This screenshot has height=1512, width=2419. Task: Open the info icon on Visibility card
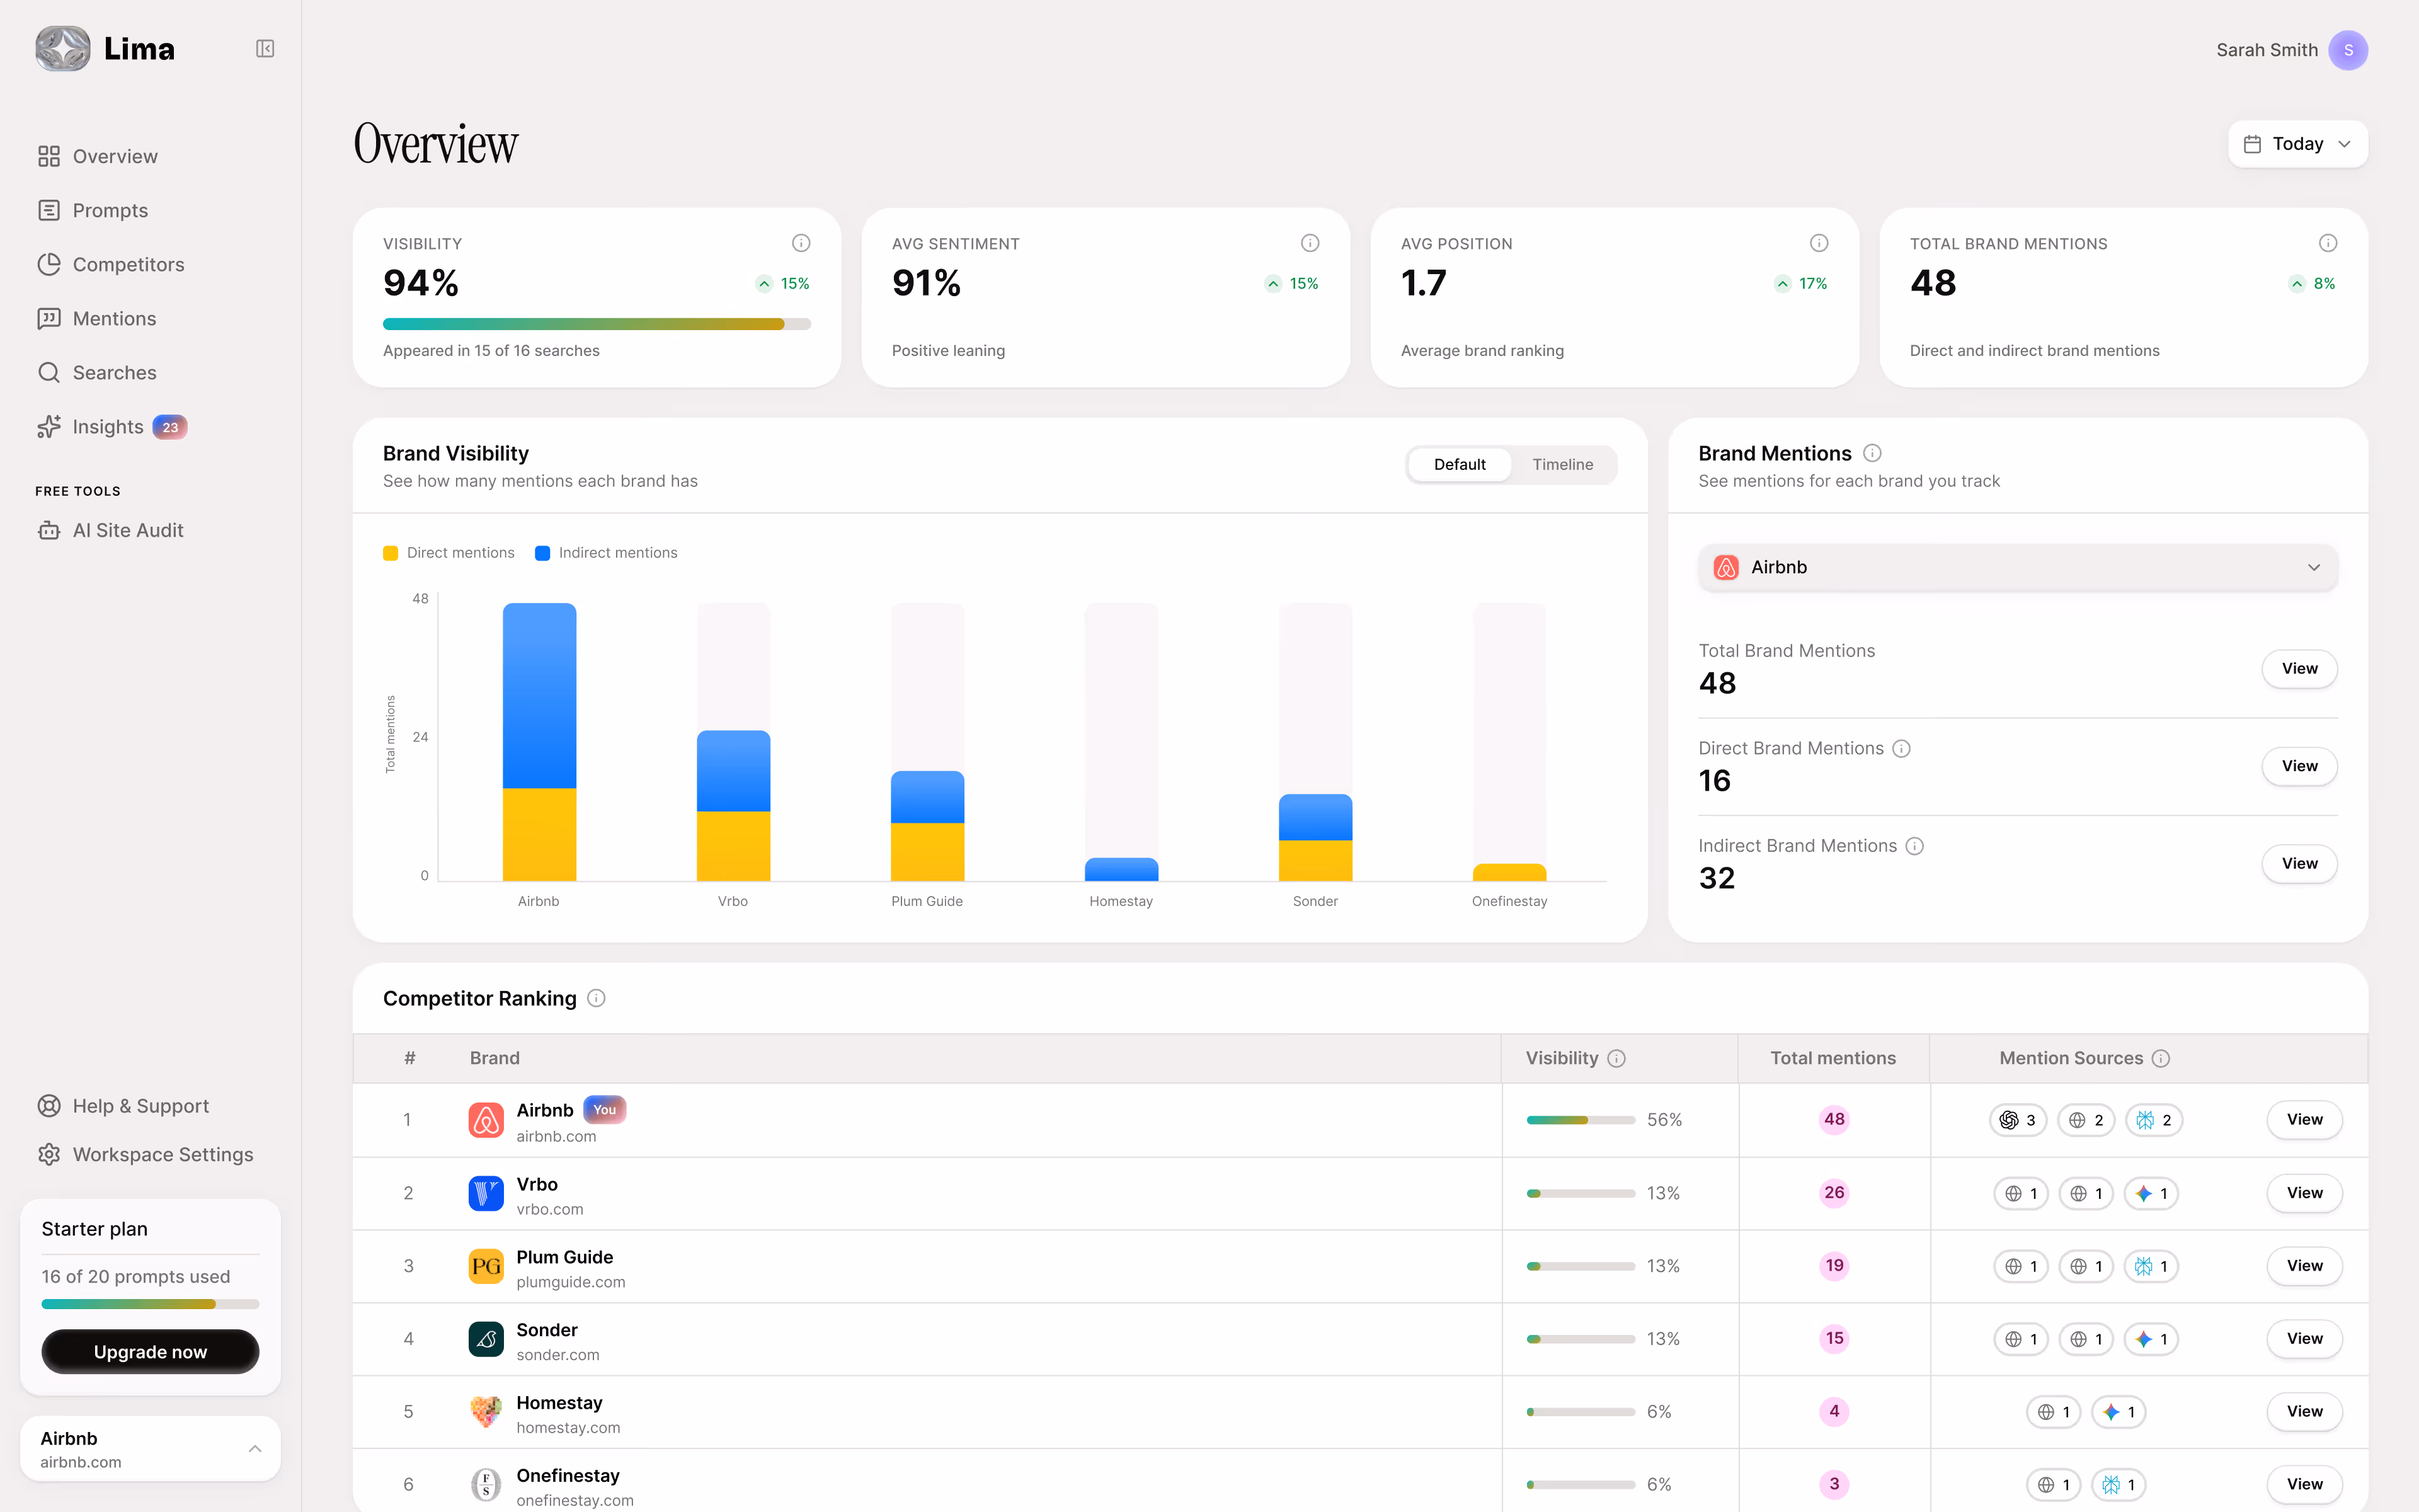pos(801,243)
